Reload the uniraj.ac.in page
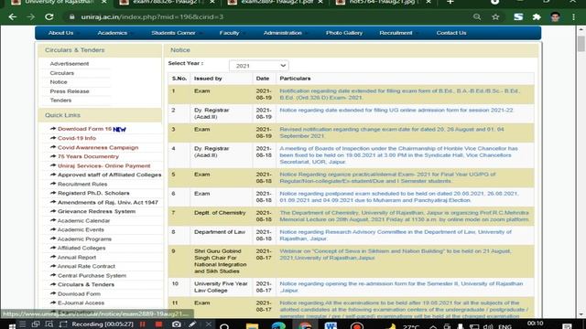Viewport: 586px width, 329px height. coord(49,17)
